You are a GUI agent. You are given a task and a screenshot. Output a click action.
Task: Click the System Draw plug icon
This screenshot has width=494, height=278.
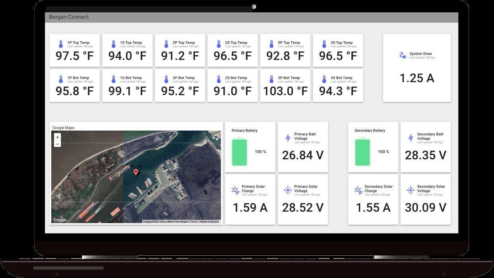[403, 56]
